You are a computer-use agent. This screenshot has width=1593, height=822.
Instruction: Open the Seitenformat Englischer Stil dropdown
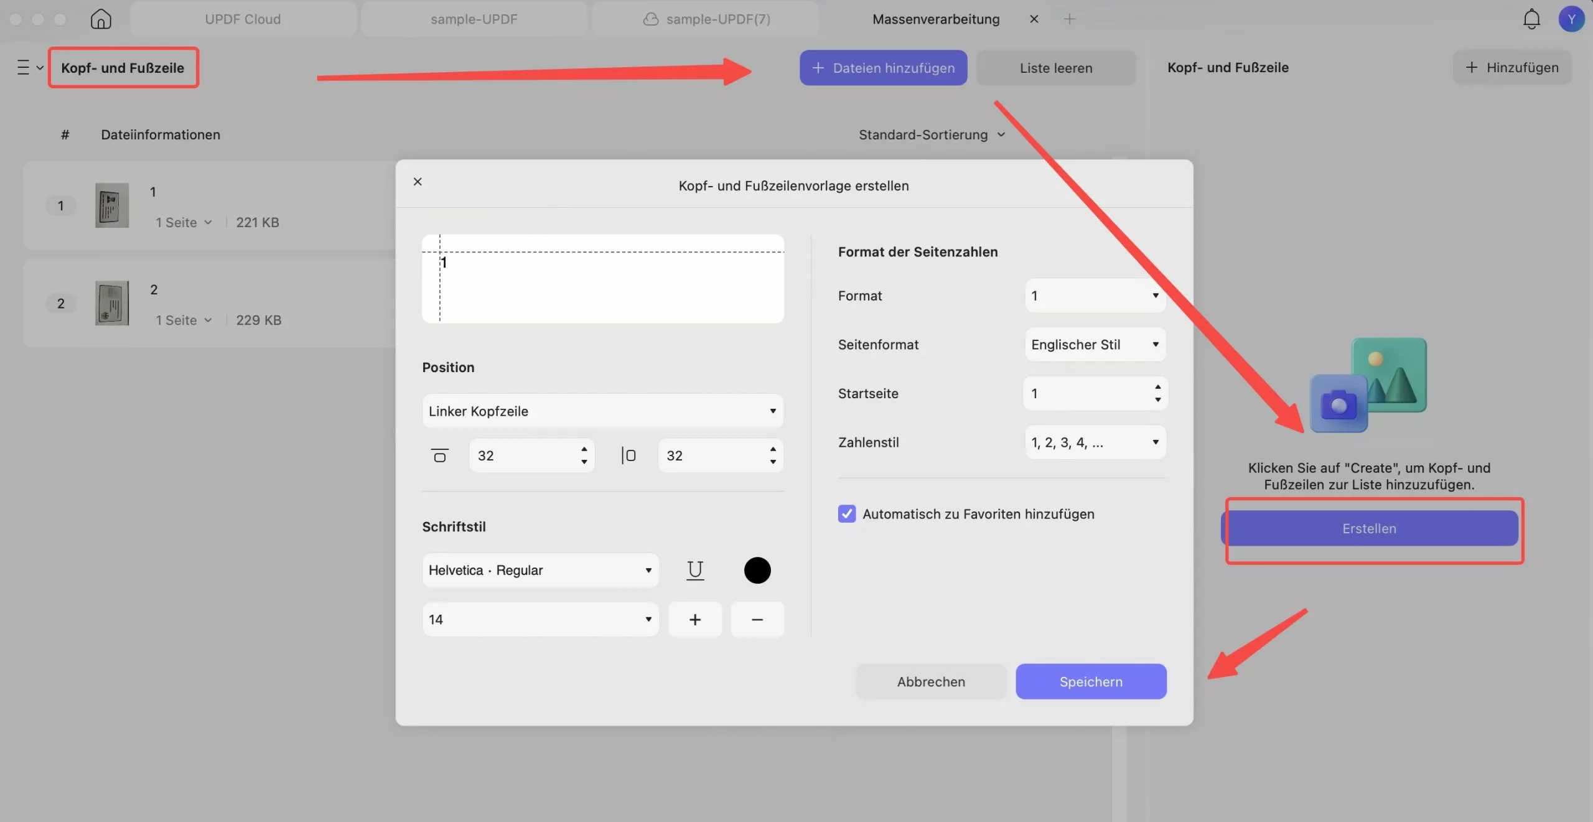tap(1095, 344)
